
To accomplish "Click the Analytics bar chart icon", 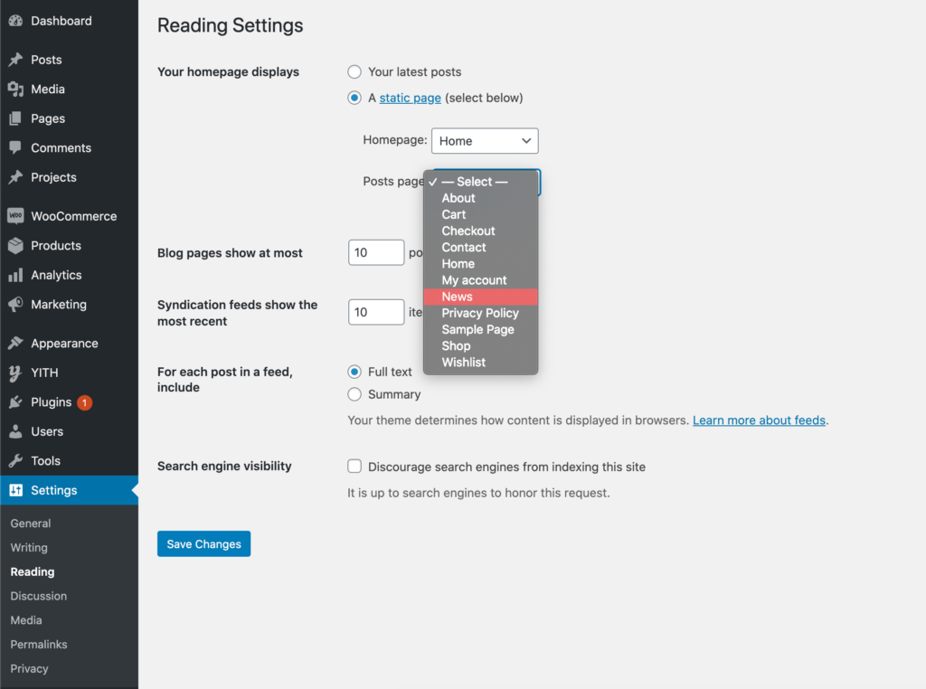I will click(15, 276).
